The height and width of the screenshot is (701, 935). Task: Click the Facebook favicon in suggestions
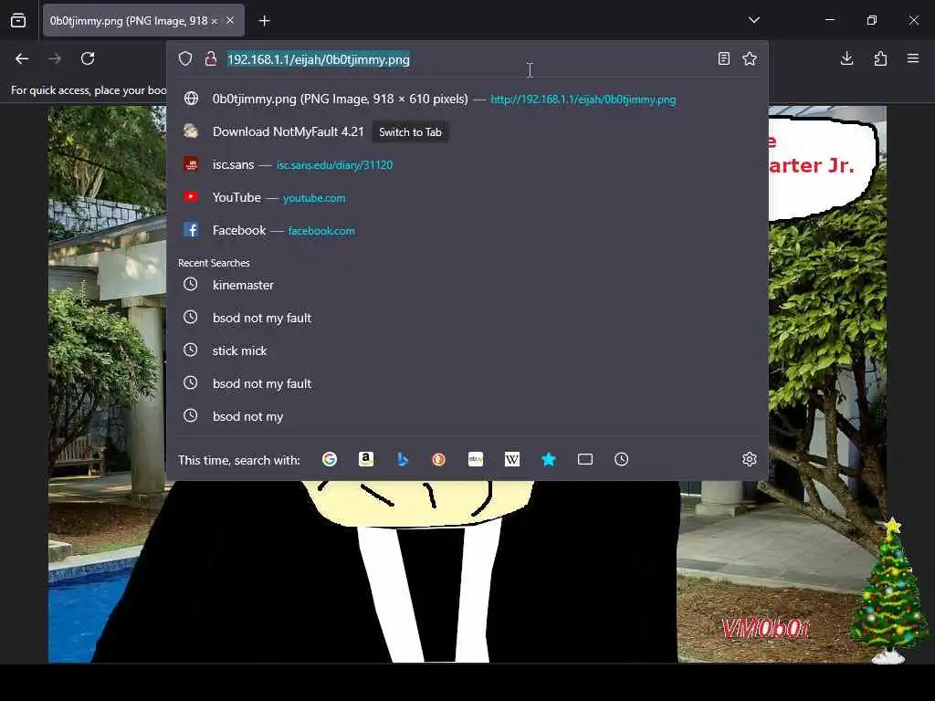191,229
